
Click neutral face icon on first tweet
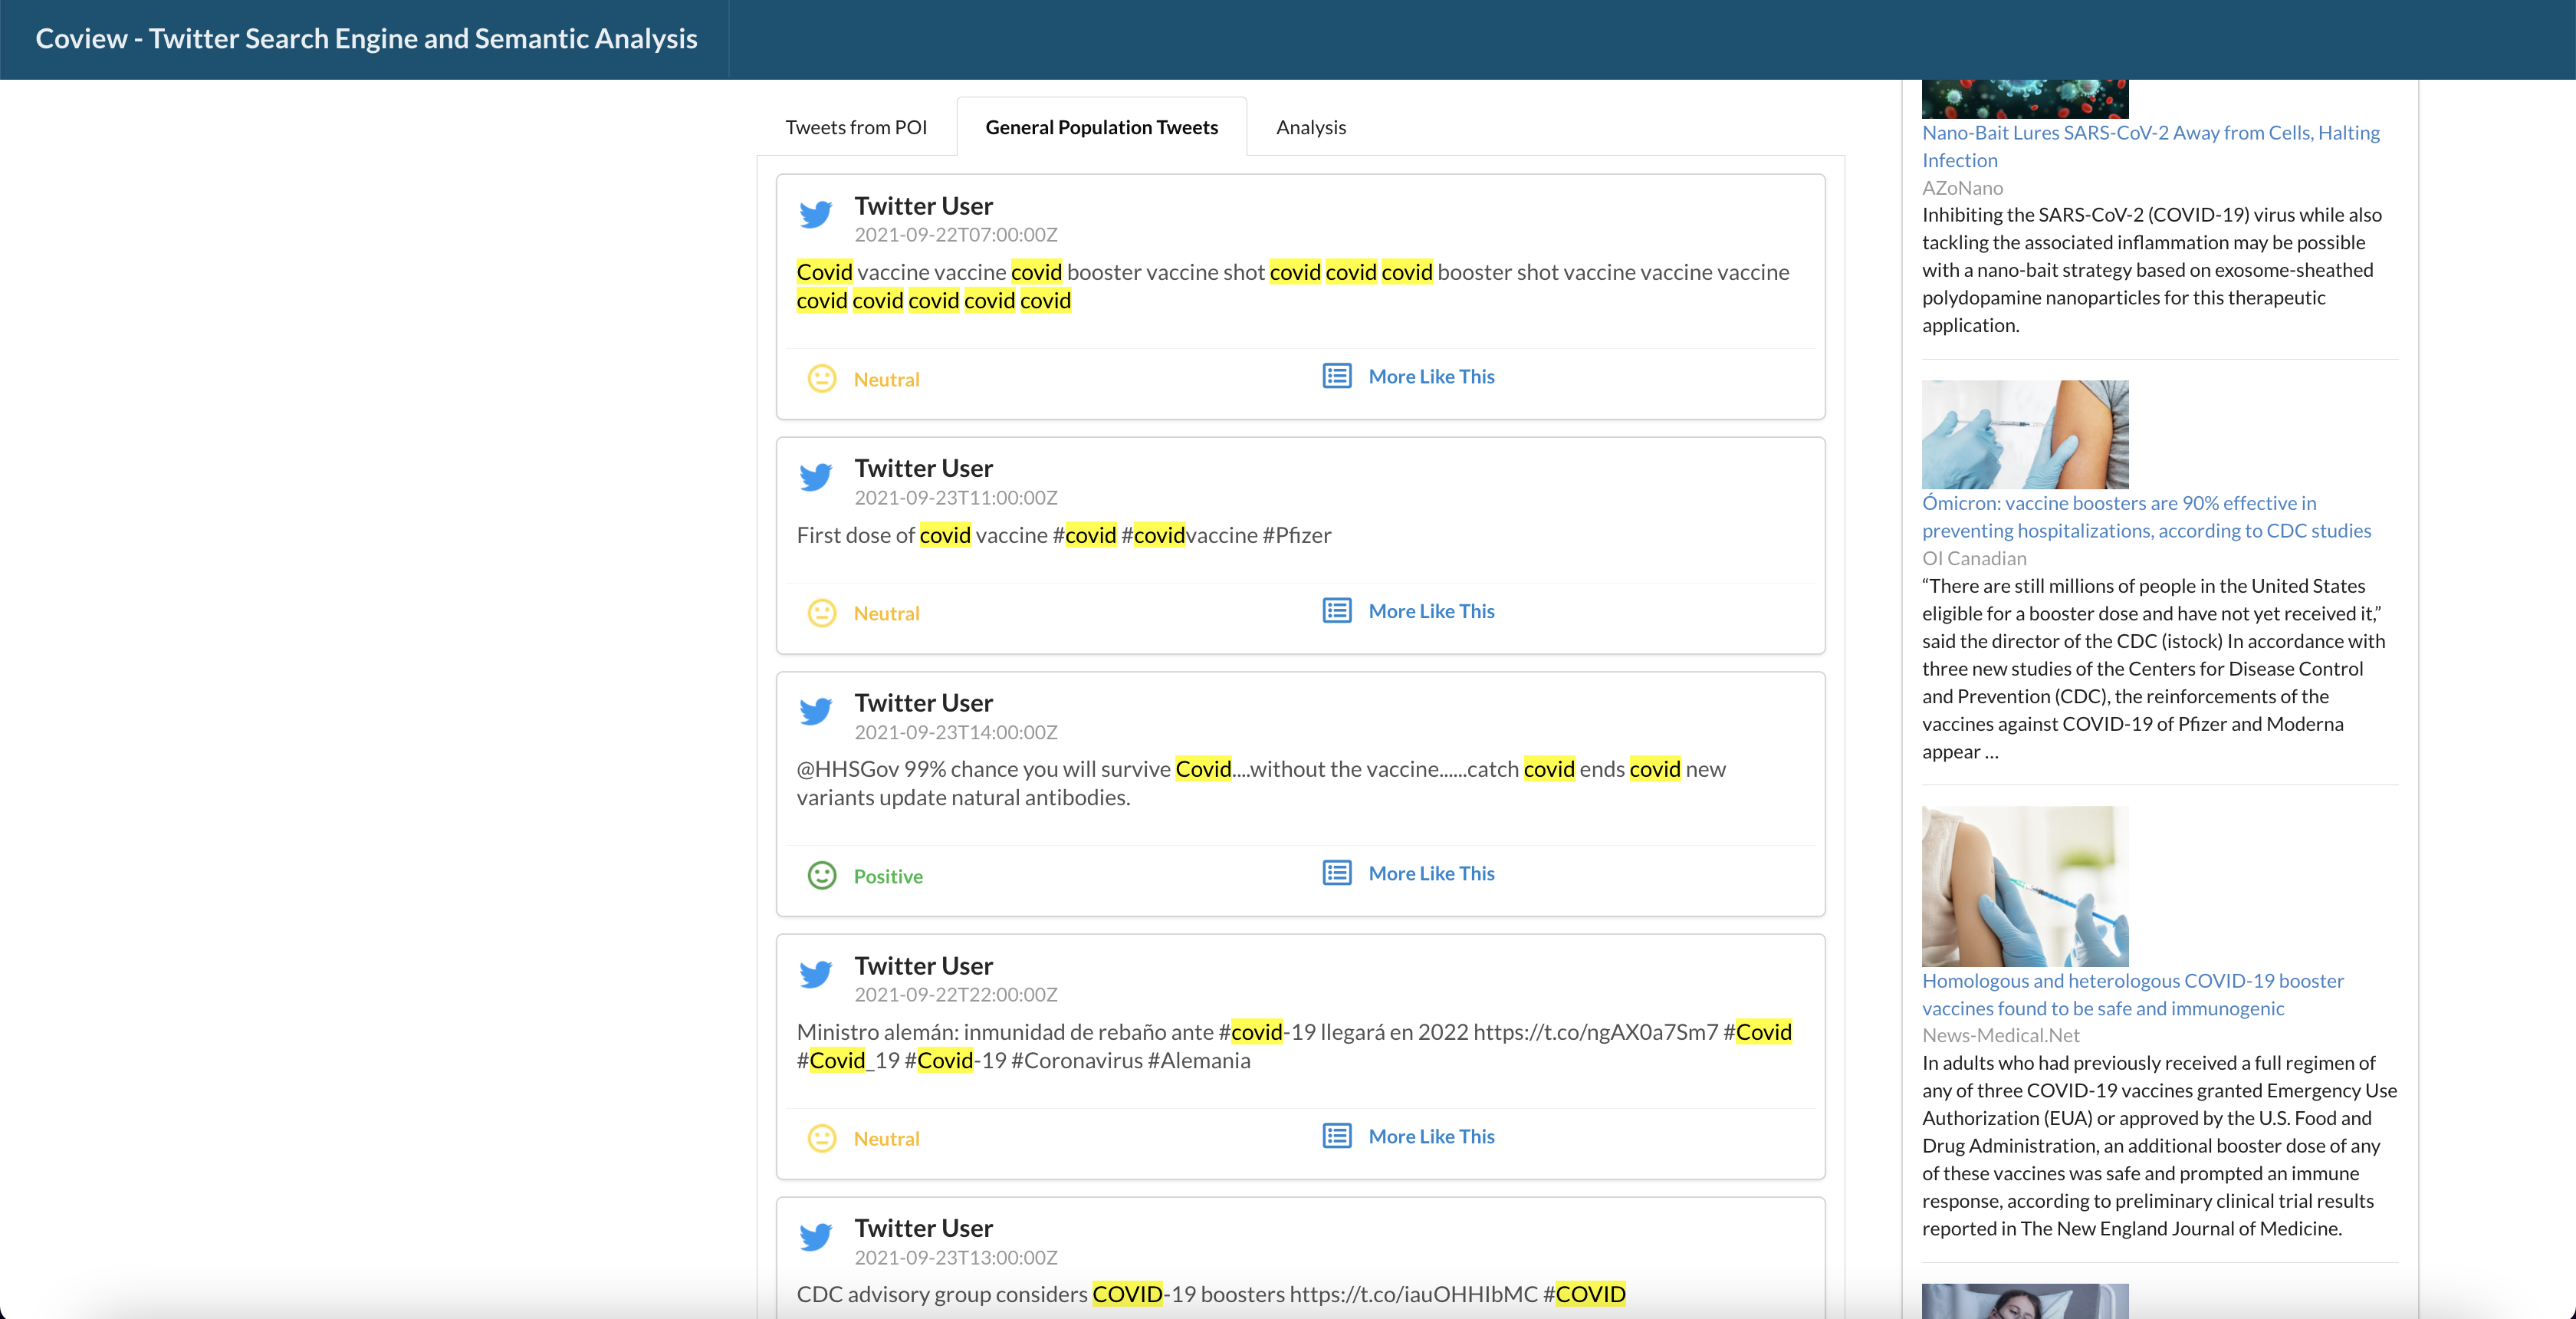822,379
